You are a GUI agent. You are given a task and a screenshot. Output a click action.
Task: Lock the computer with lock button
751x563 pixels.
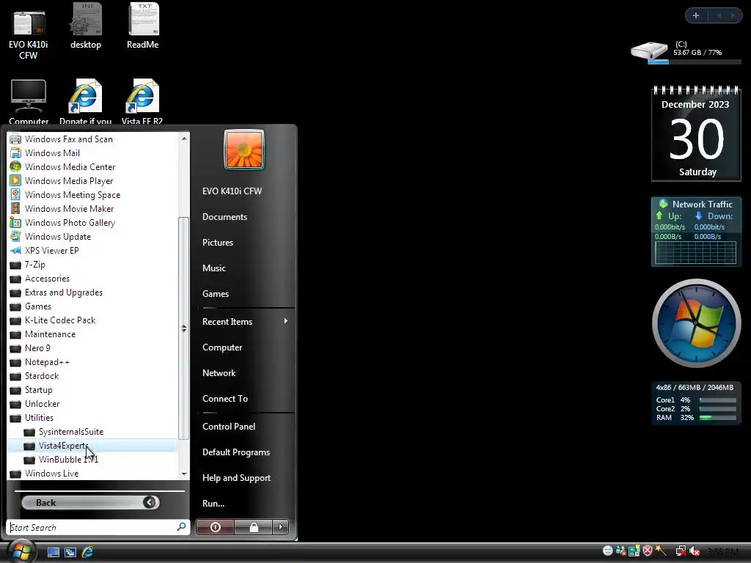254,527
